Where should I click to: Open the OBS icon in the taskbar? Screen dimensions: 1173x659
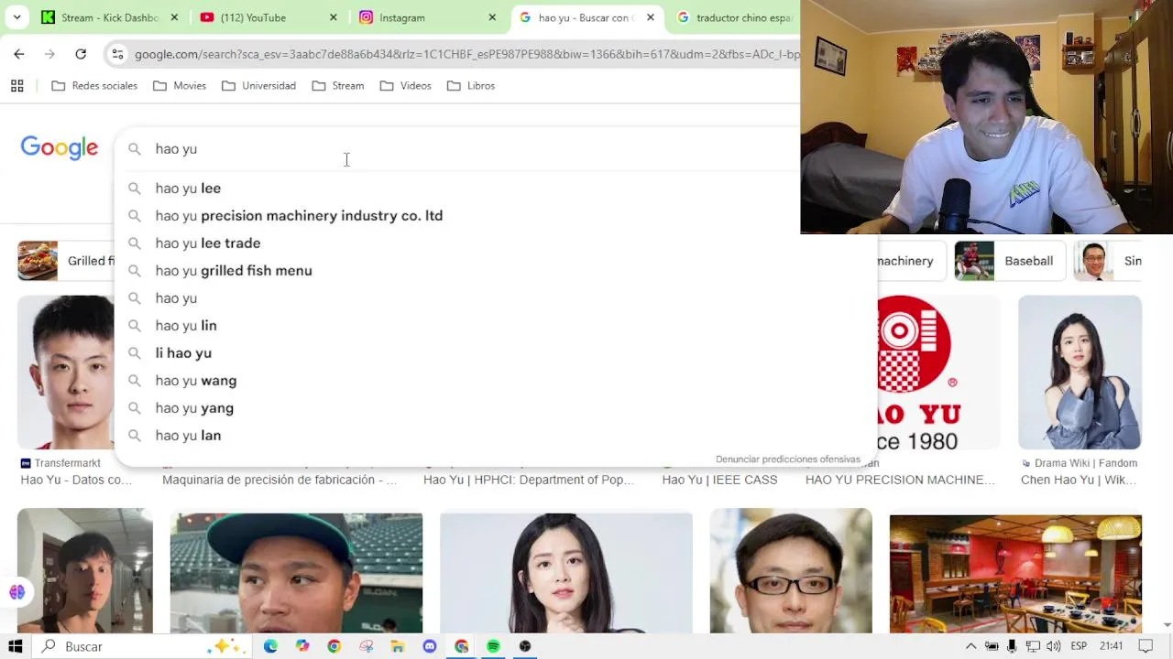(x=525, y=646)
